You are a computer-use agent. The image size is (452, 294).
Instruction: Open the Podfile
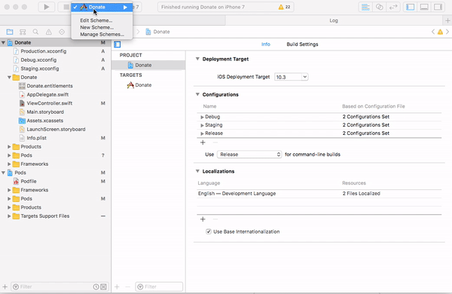click(29, 181)
